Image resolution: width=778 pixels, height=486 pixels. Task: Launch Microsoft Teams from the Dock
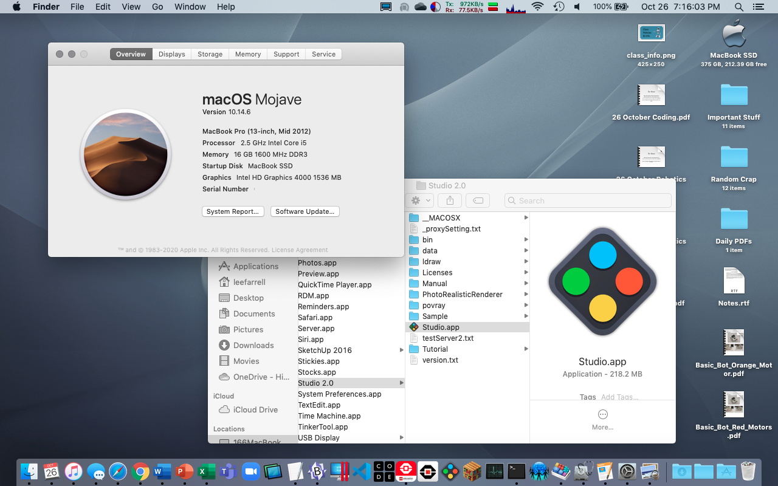point(229,471)
